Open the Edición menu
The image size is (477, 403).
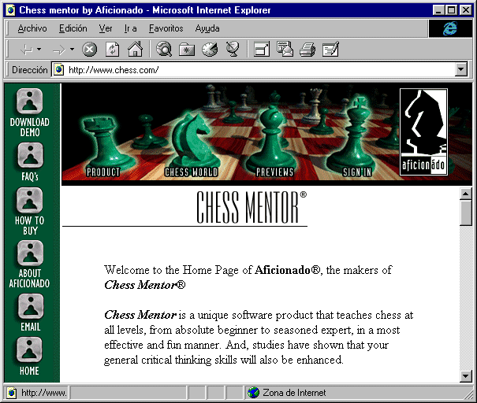pyautogui.click(x=73, y=28)
